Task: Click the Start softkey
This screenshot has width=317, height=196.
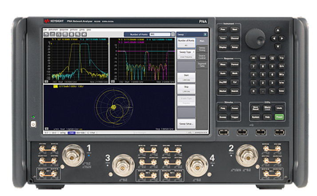Action: point(186,77)
